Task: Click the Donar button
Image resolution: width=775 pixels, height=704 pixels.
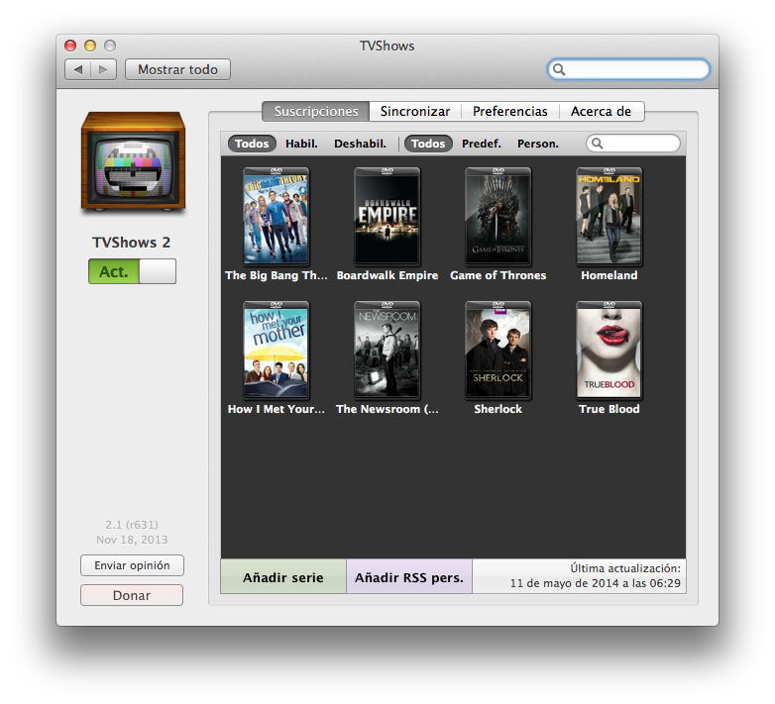Action: 132,595
